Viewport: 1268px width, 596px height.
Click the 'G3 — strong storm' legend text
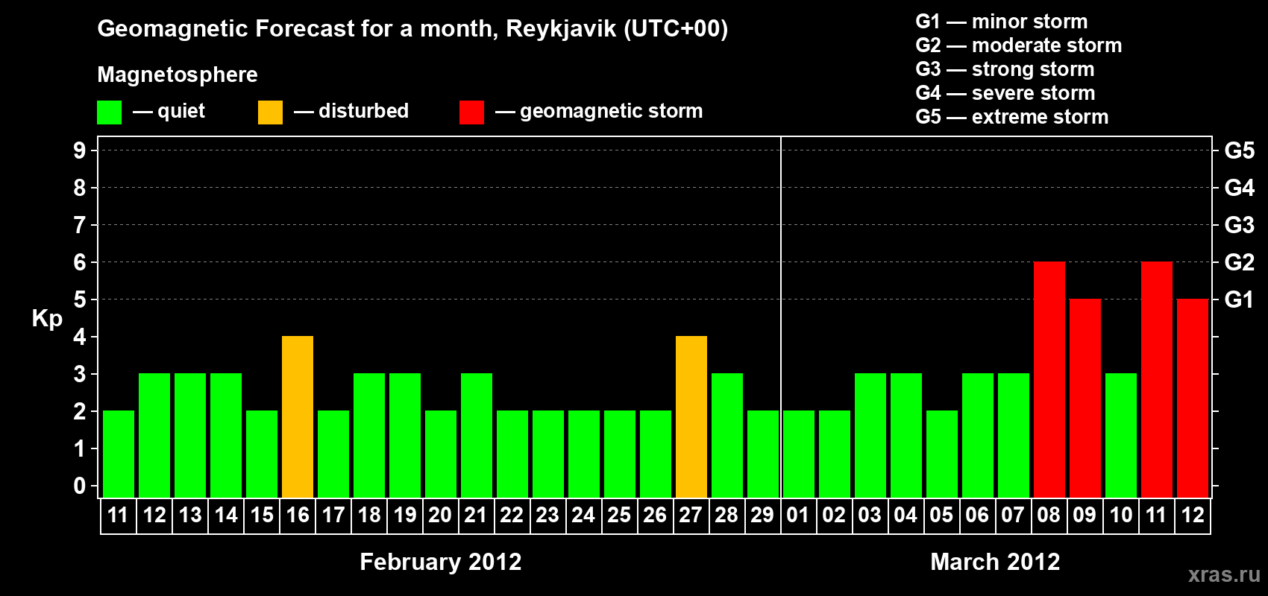1005,69
